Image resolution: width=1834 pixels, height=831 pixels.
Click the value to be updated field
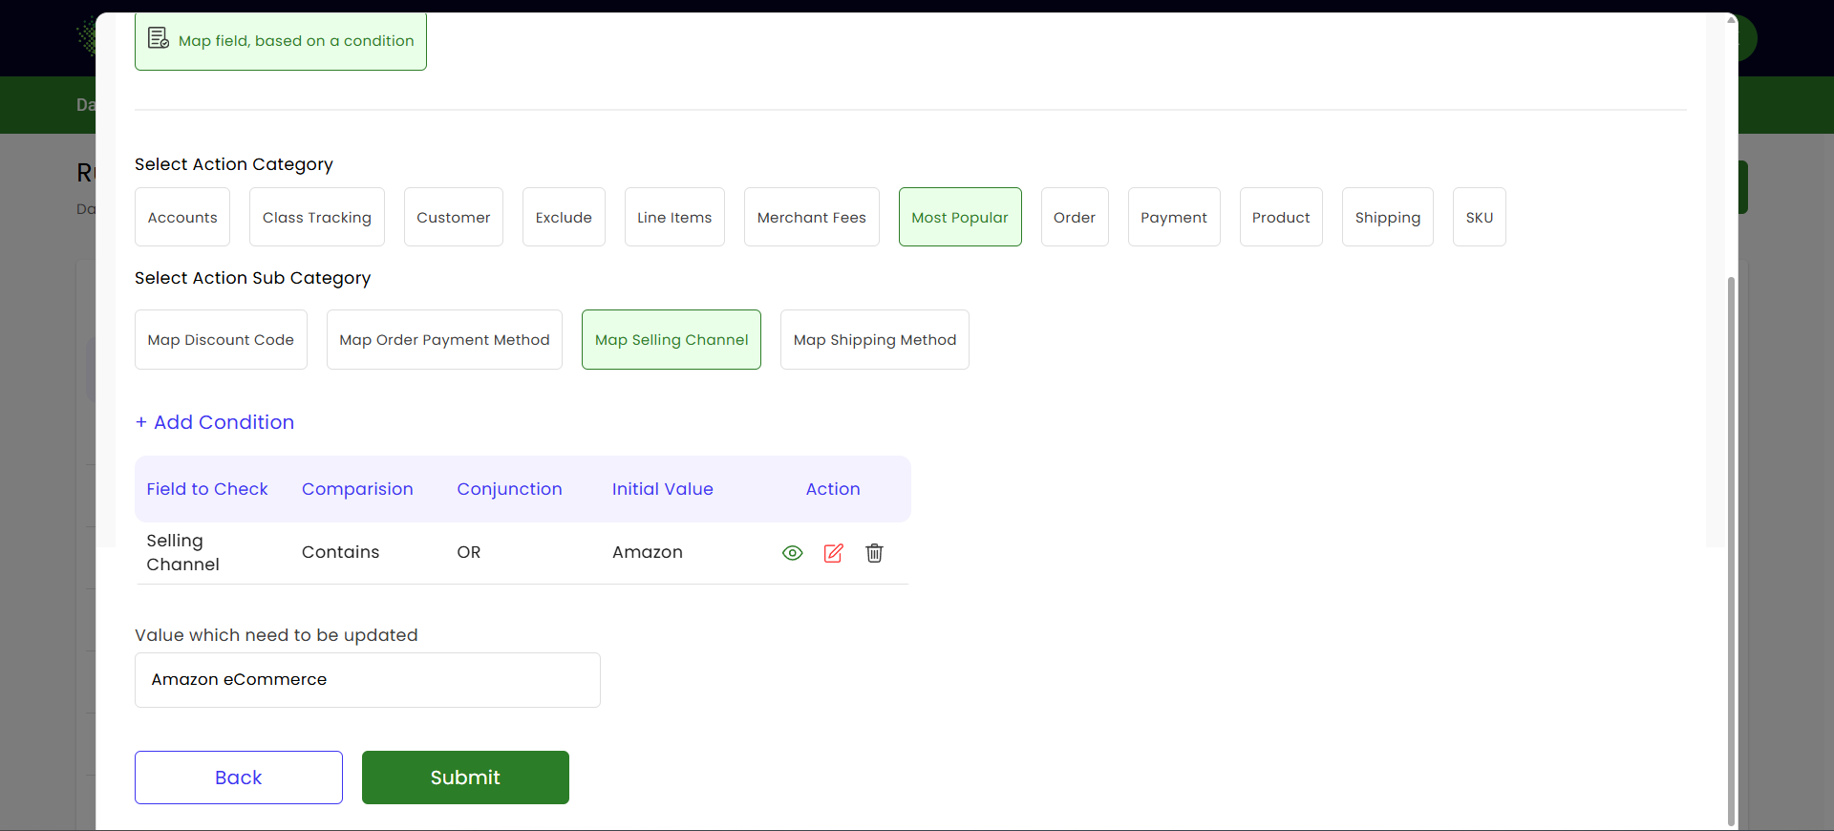click(367, 680)
